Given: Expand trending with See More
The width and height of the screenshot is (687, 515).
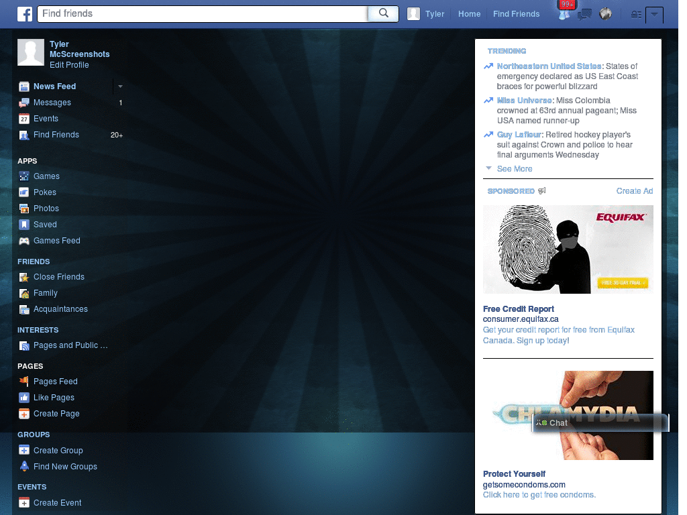Looking at the screenshot, I should (x=515, y=169).
